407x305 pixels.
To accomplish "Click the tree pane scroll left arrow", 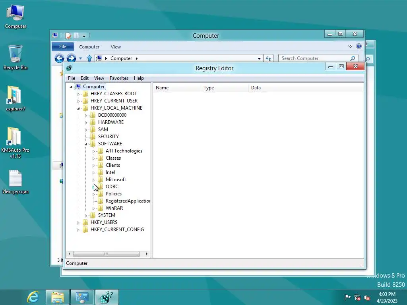I will coord(69,254).
